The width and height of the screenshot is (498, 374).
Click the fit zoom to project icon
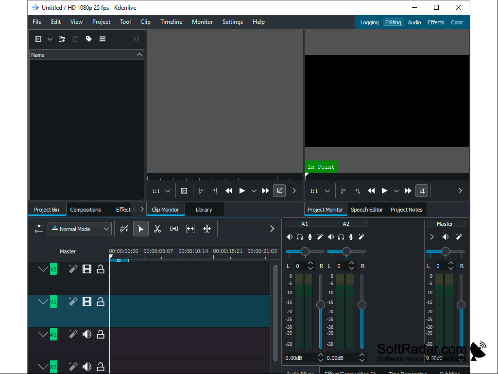[x=190, y=229]
